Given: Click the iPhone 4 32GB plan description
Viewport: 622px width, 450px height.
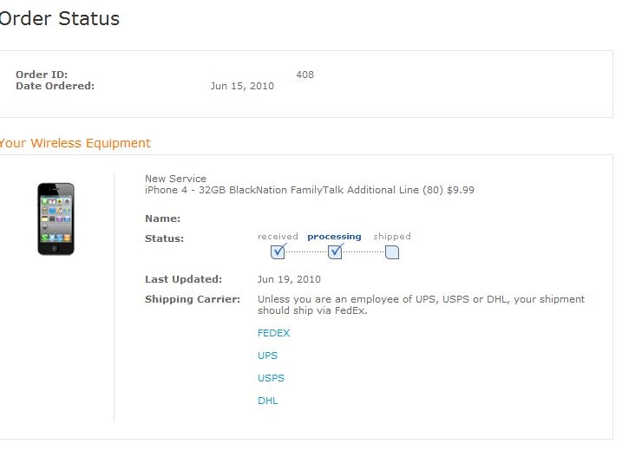Looking at the screenshot, I should click(x=310, y=190).
